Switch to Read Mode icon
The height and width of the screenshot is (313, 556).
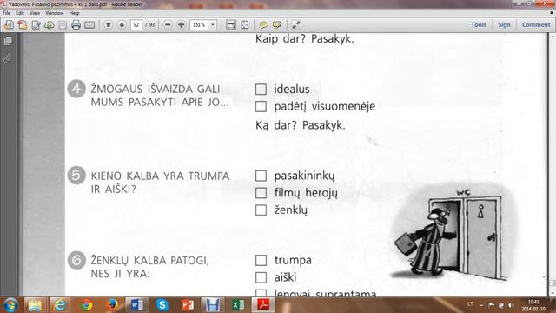pos(295,25)
